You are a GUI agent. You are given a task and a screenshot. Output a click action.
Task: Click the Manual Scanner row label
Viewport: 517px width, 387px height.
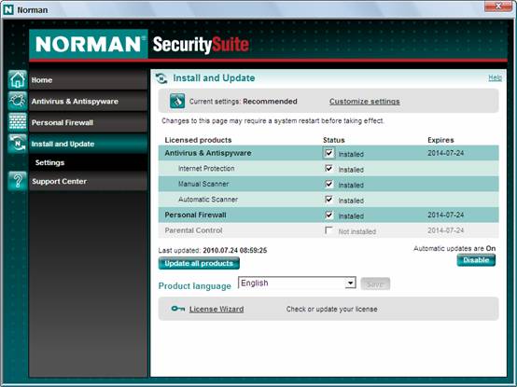tap(203, 184)
